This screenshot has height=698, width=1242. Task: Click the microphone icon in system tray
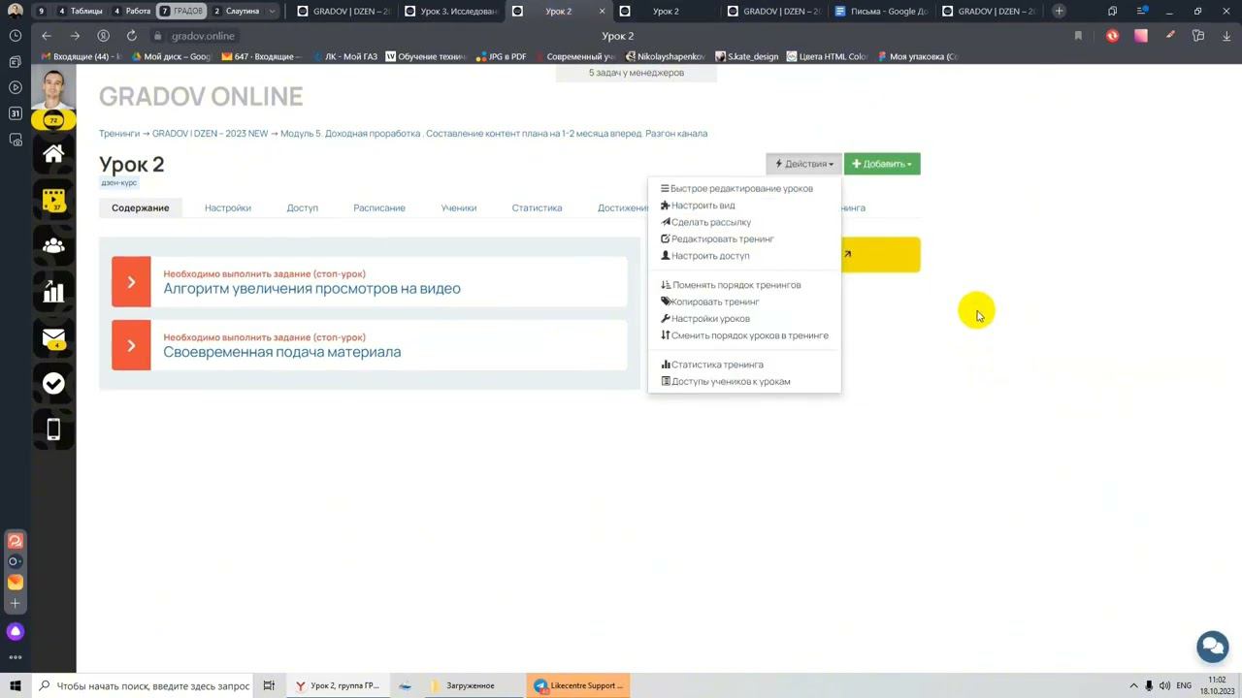point(1149,685)
